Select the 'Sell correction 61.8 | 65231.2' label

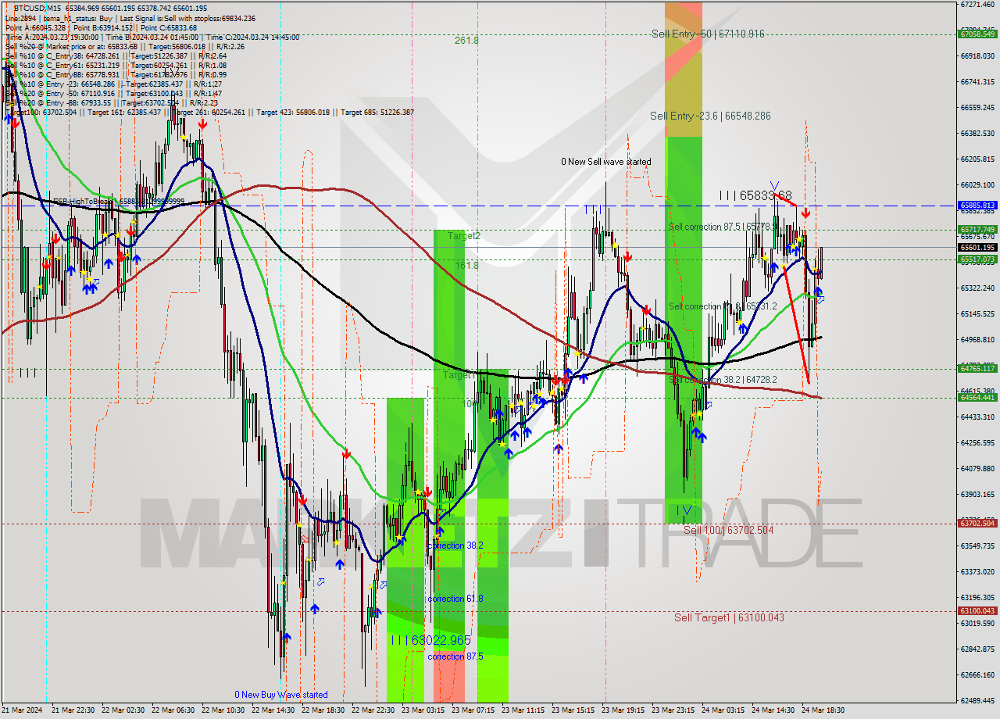[723, 306]
